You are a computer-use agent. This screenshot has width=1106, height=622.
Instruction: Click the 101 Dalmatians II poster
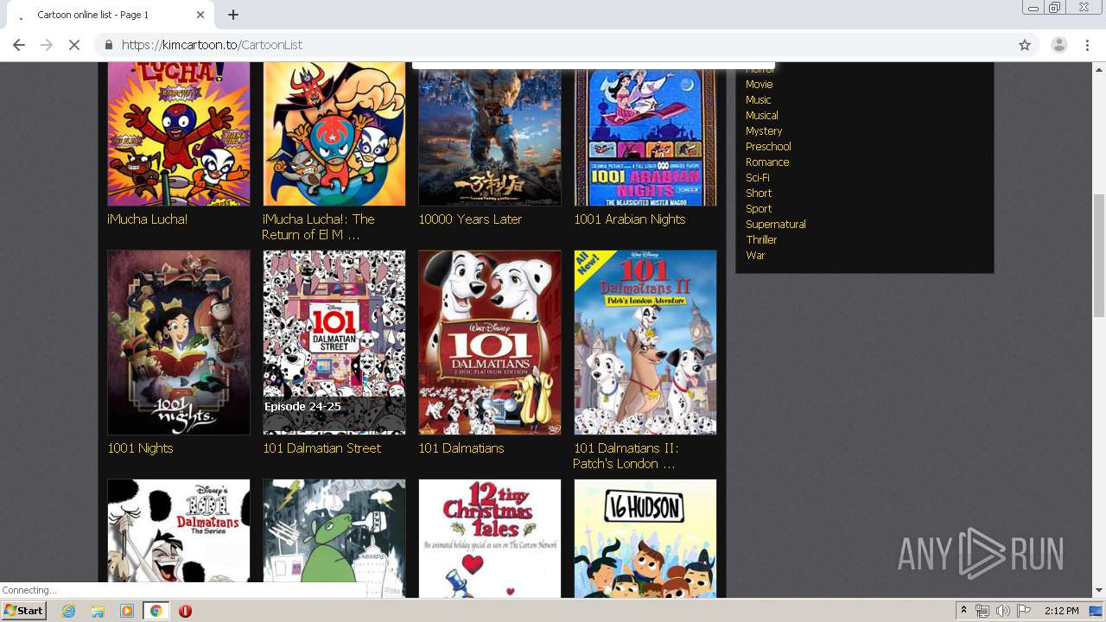[x=645, y=342]
